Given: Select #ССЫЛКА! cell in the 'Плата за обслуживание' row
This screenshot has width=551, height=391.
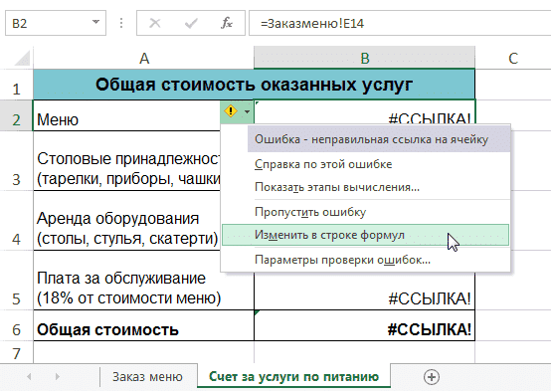Looking at the screenshot, I should pyautogui.click(x=364, y=292).
